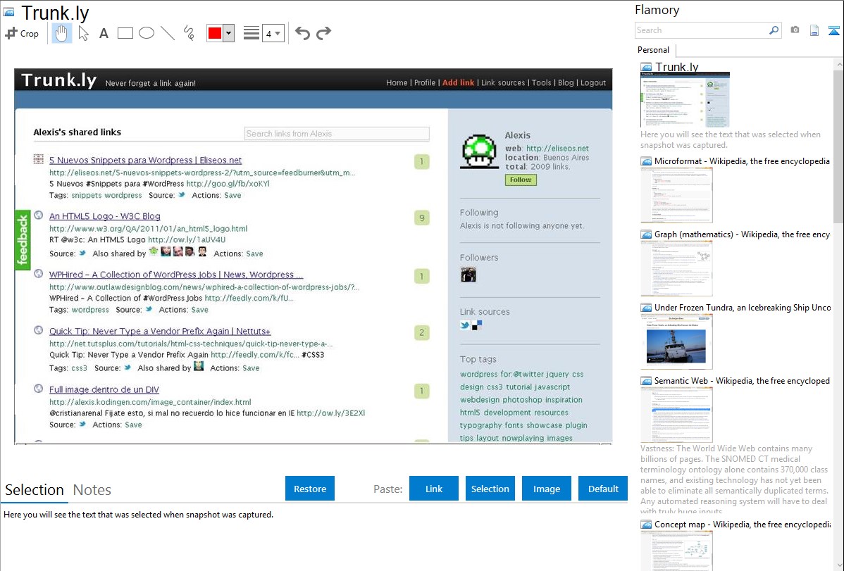844x571 pixels.
Task: Click the Search links from Alexis field
Action: point(337,134)
